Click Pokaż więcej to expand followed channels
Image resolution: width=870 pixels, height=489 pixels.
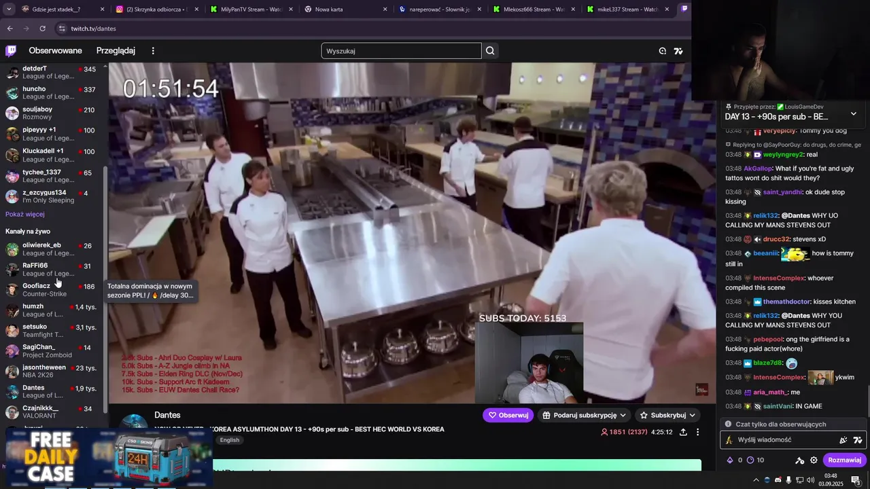(25, 214)
